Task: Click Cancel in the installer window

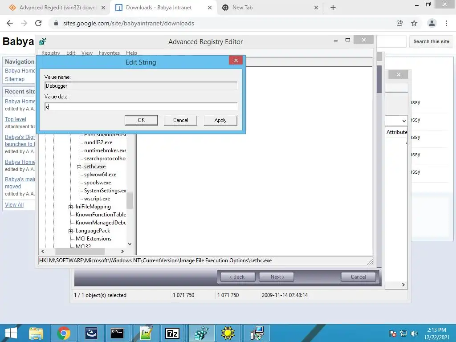Action: [x=358, y=277]
